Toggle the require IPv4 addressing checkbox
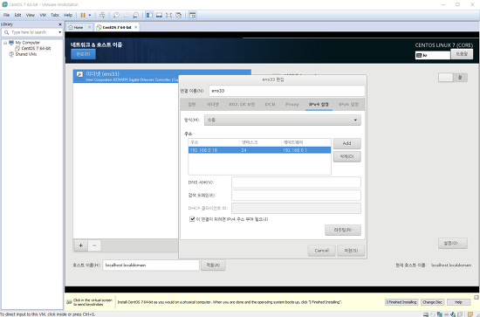This screenshot has width=480, height=317. (x=192, y=219)
